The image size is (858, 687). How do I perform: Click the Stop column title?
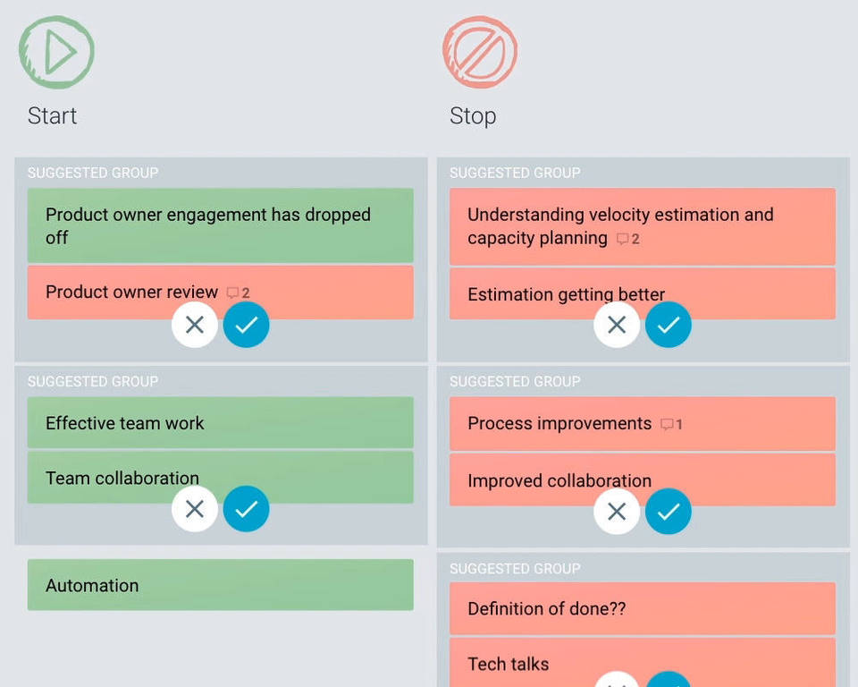(473, 116)
